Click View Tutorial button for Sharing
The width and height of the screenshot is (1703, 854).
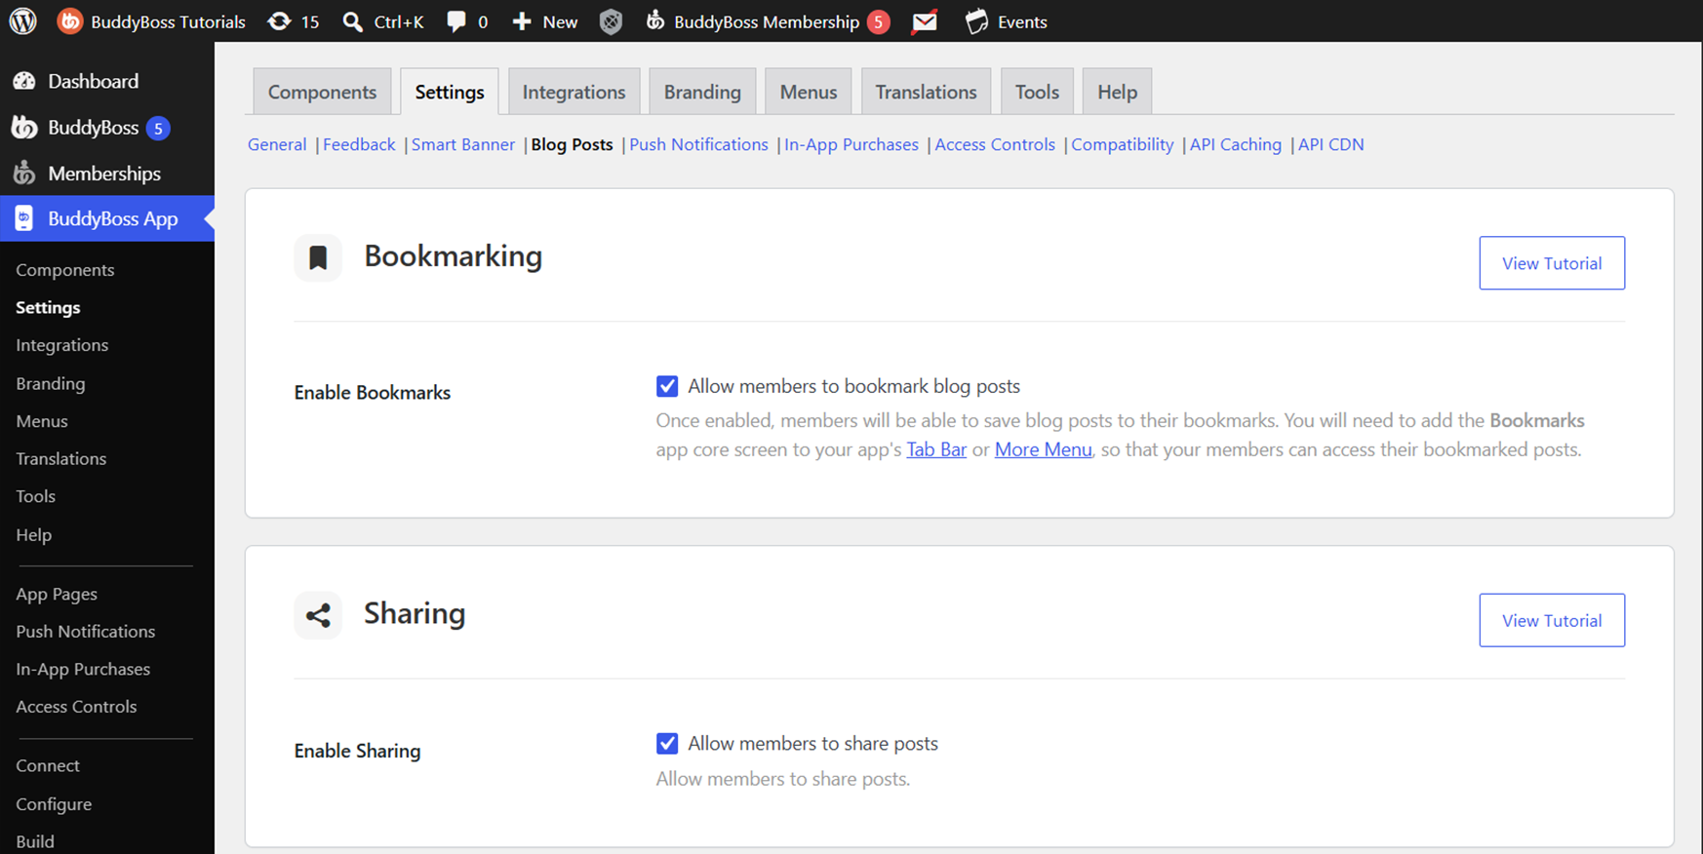[x=1552, y=620]
